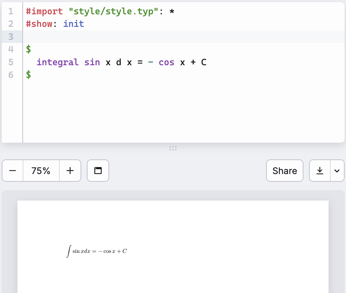This screenshot has height=293, width=346.
Task: Toggle the preview fit-to-window icon
Action: coord(98,171)
